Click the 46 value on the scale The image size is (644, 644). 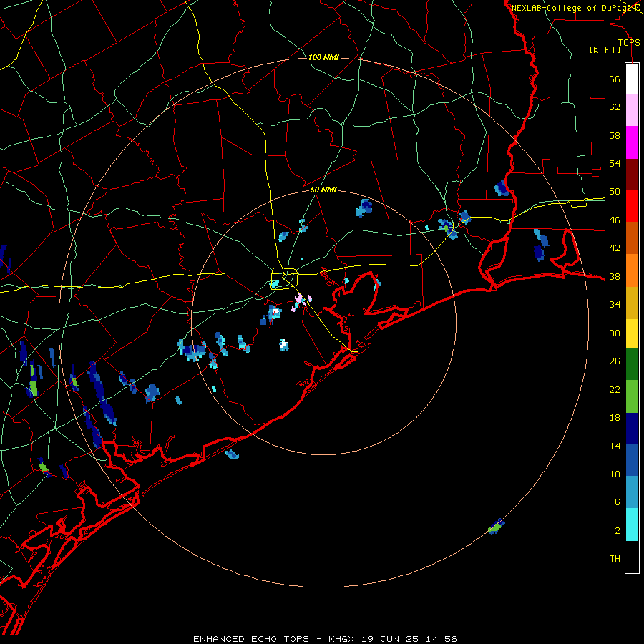pos(615,220)
